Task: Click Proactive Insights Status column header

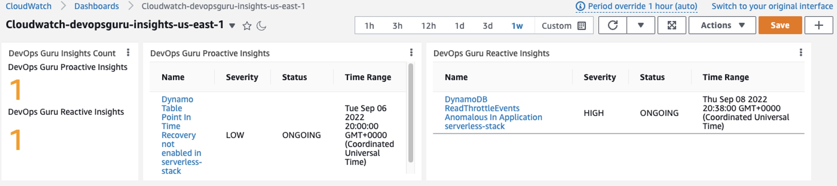Action: (294, 77)
